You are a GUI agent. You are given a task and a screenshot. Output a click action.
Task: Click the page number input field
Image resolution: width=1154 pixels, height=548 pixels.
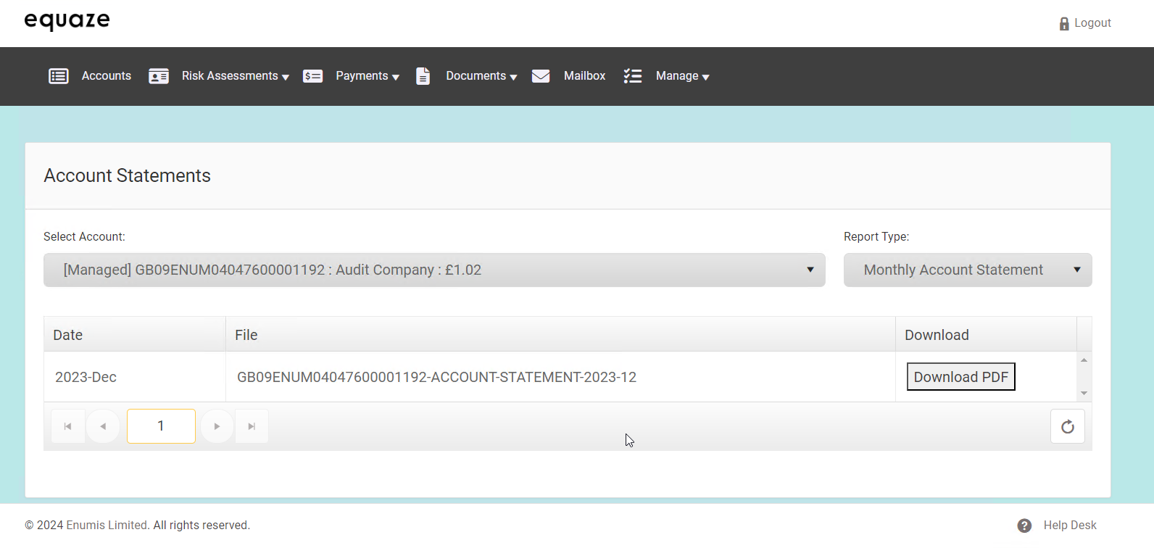[x=161, y=426]
